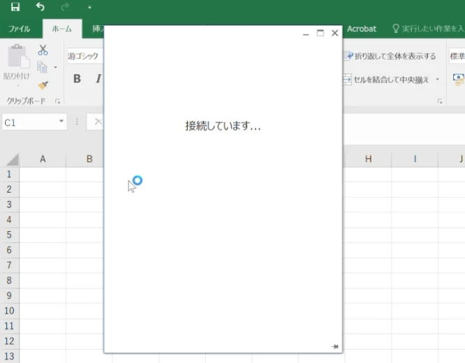Click cell H7

point(368,265)
